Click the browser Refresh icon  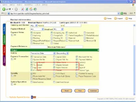coord(27,9)
